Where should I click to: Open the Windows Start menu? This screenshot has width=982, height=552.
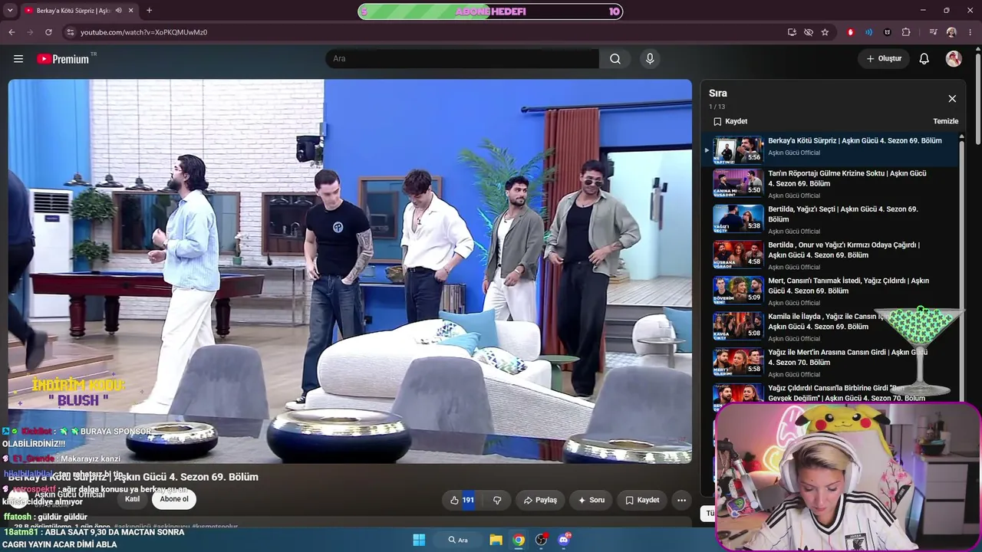pyautogui.click(x=419, y=540)
